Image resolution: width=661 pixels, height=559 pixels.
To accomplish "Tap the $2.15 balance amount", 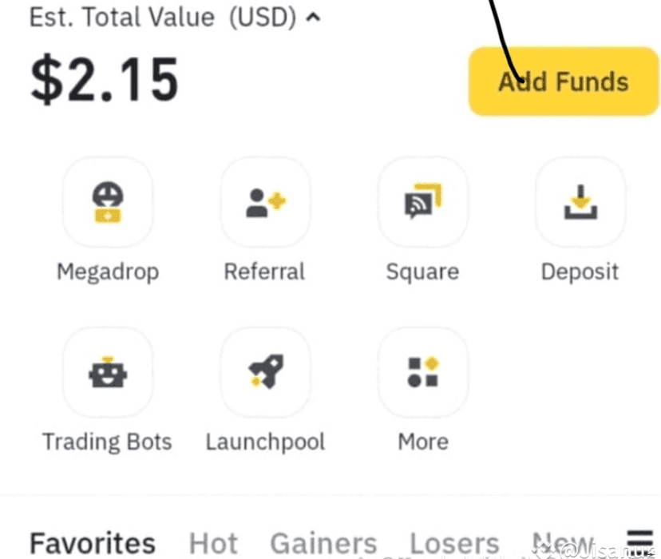I will (x=104, y=81).
